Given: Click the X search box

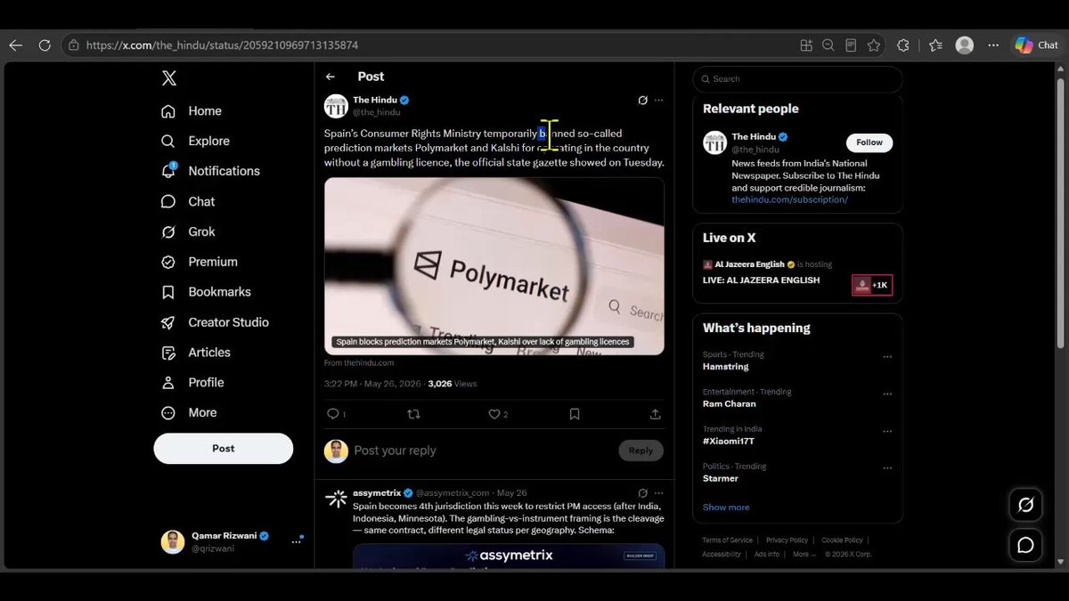Looking at the screenshot, I should point(797,79).
